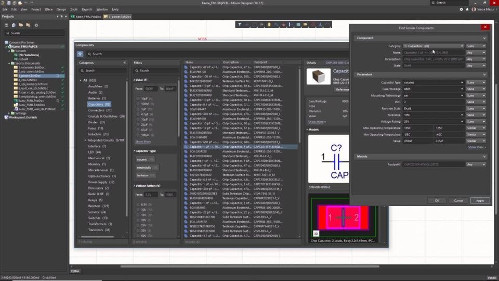Click the 3D toggle on the footprint preview
The image size is (499, 281).
tap(316, 234)
